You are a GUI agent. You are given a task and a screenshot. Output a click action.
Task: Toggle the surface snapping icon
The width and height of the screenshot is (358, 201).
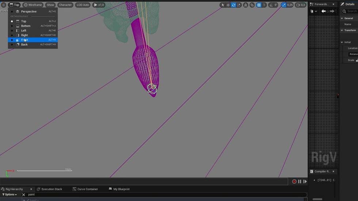(252, 5)
